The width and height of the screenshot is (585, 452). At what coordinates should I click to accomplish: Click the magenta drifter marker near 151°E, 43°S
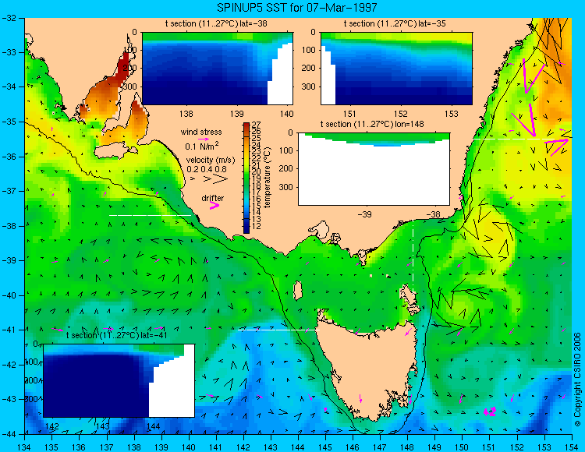[x=490, y=411]
